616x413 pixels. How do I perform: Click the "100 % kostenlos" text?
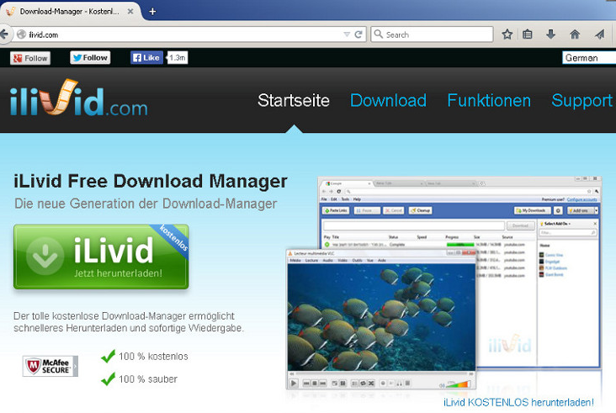click(153, 357)
